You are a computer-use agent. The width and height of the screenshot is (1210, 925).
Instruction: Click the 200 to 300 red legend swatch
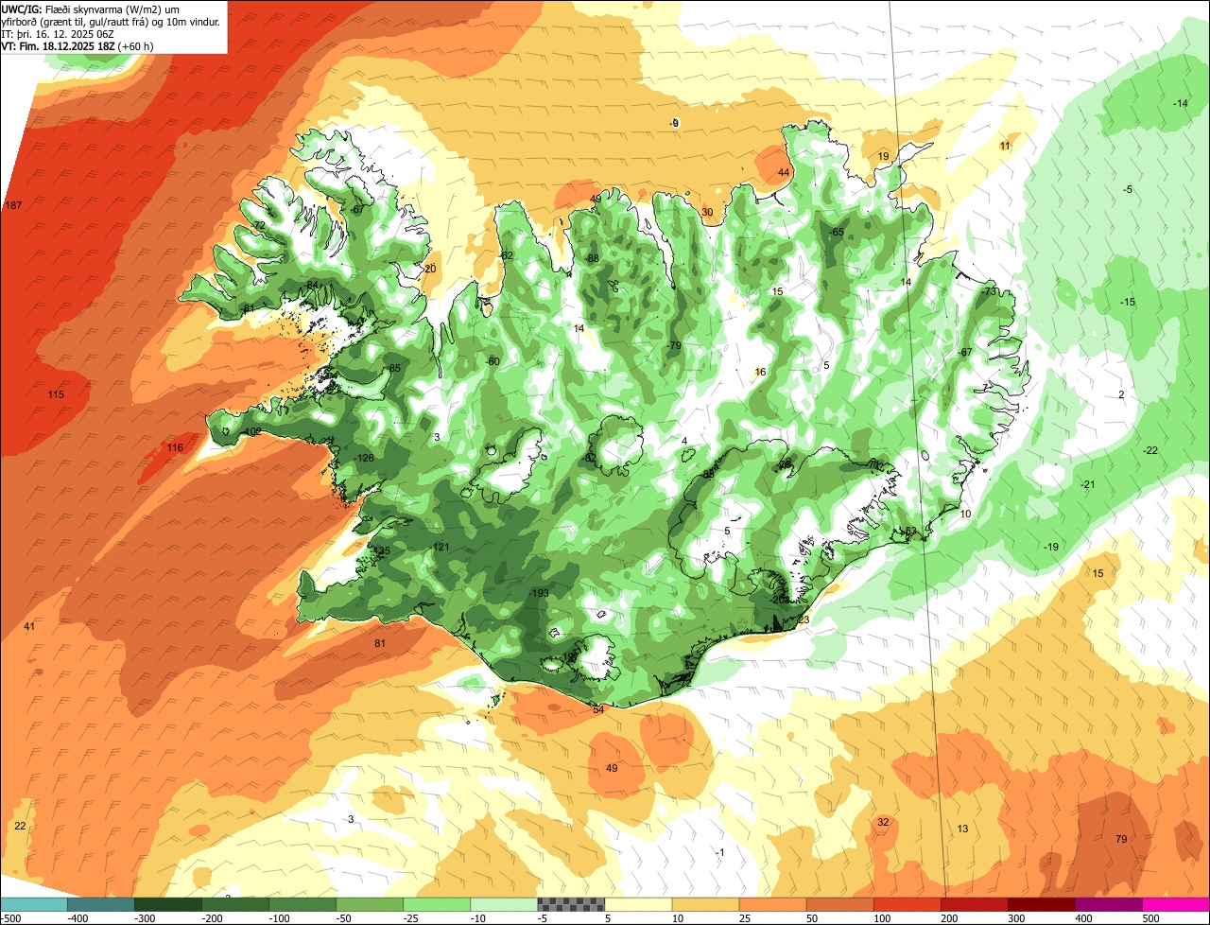(974, 904)
